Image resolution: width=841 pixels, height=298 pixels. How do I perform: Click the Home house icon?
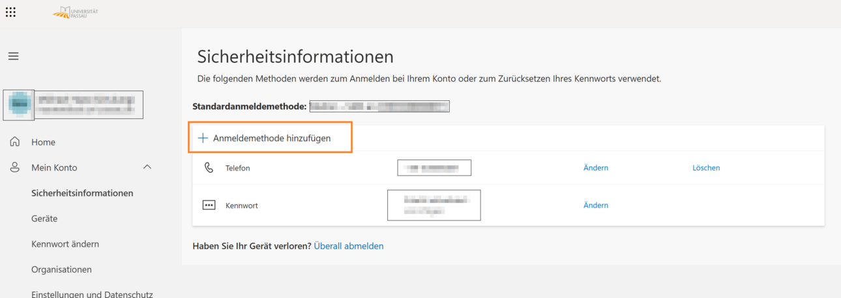click(x=15, y=142)
